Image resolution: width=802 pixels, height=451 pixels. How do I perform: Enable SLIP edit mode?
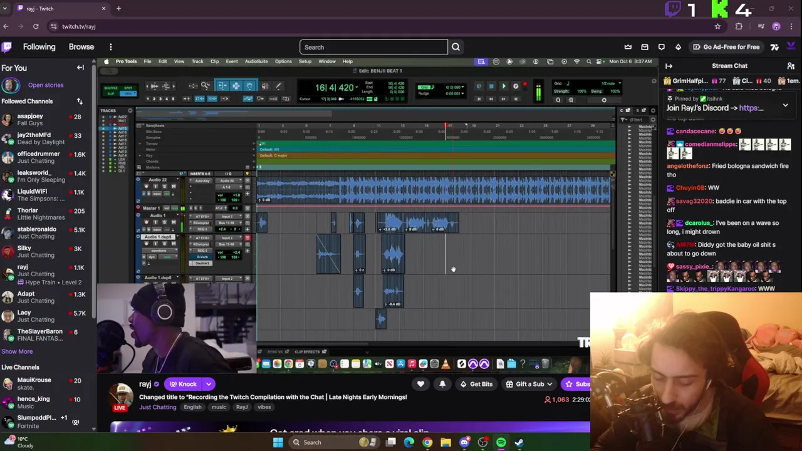click(110, 94)
